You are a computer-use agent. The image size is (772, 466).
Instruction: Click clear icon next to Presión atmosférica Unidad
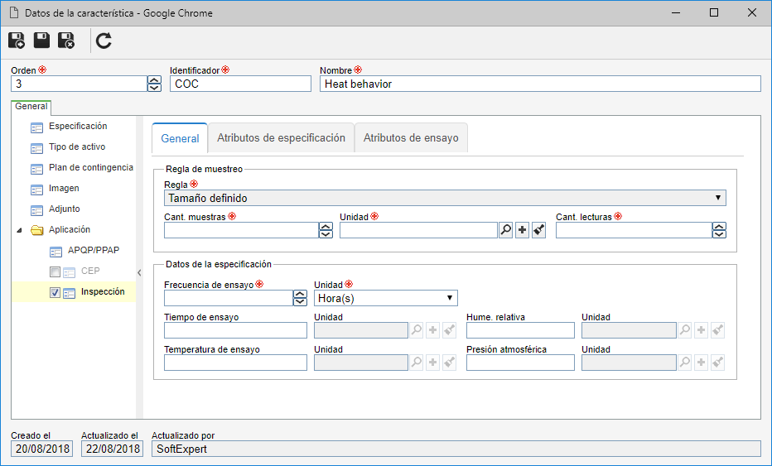pos(717,363)
